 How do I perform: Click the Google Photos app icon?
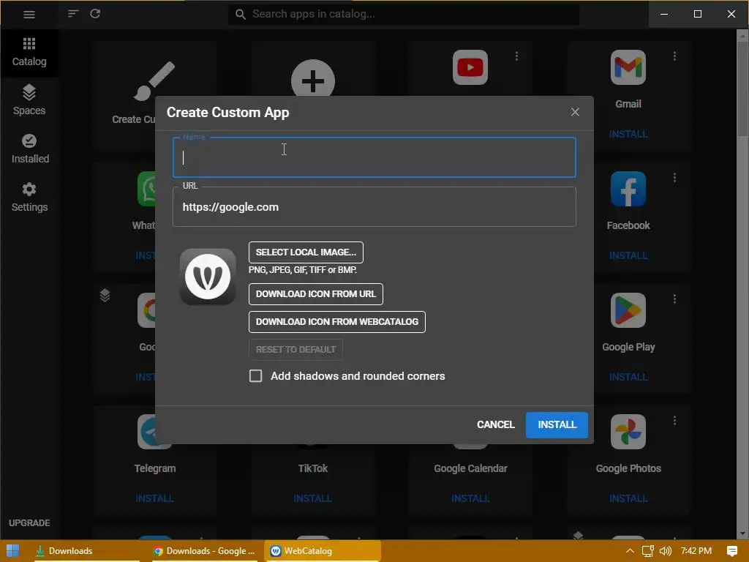click(x=628, y=432)
